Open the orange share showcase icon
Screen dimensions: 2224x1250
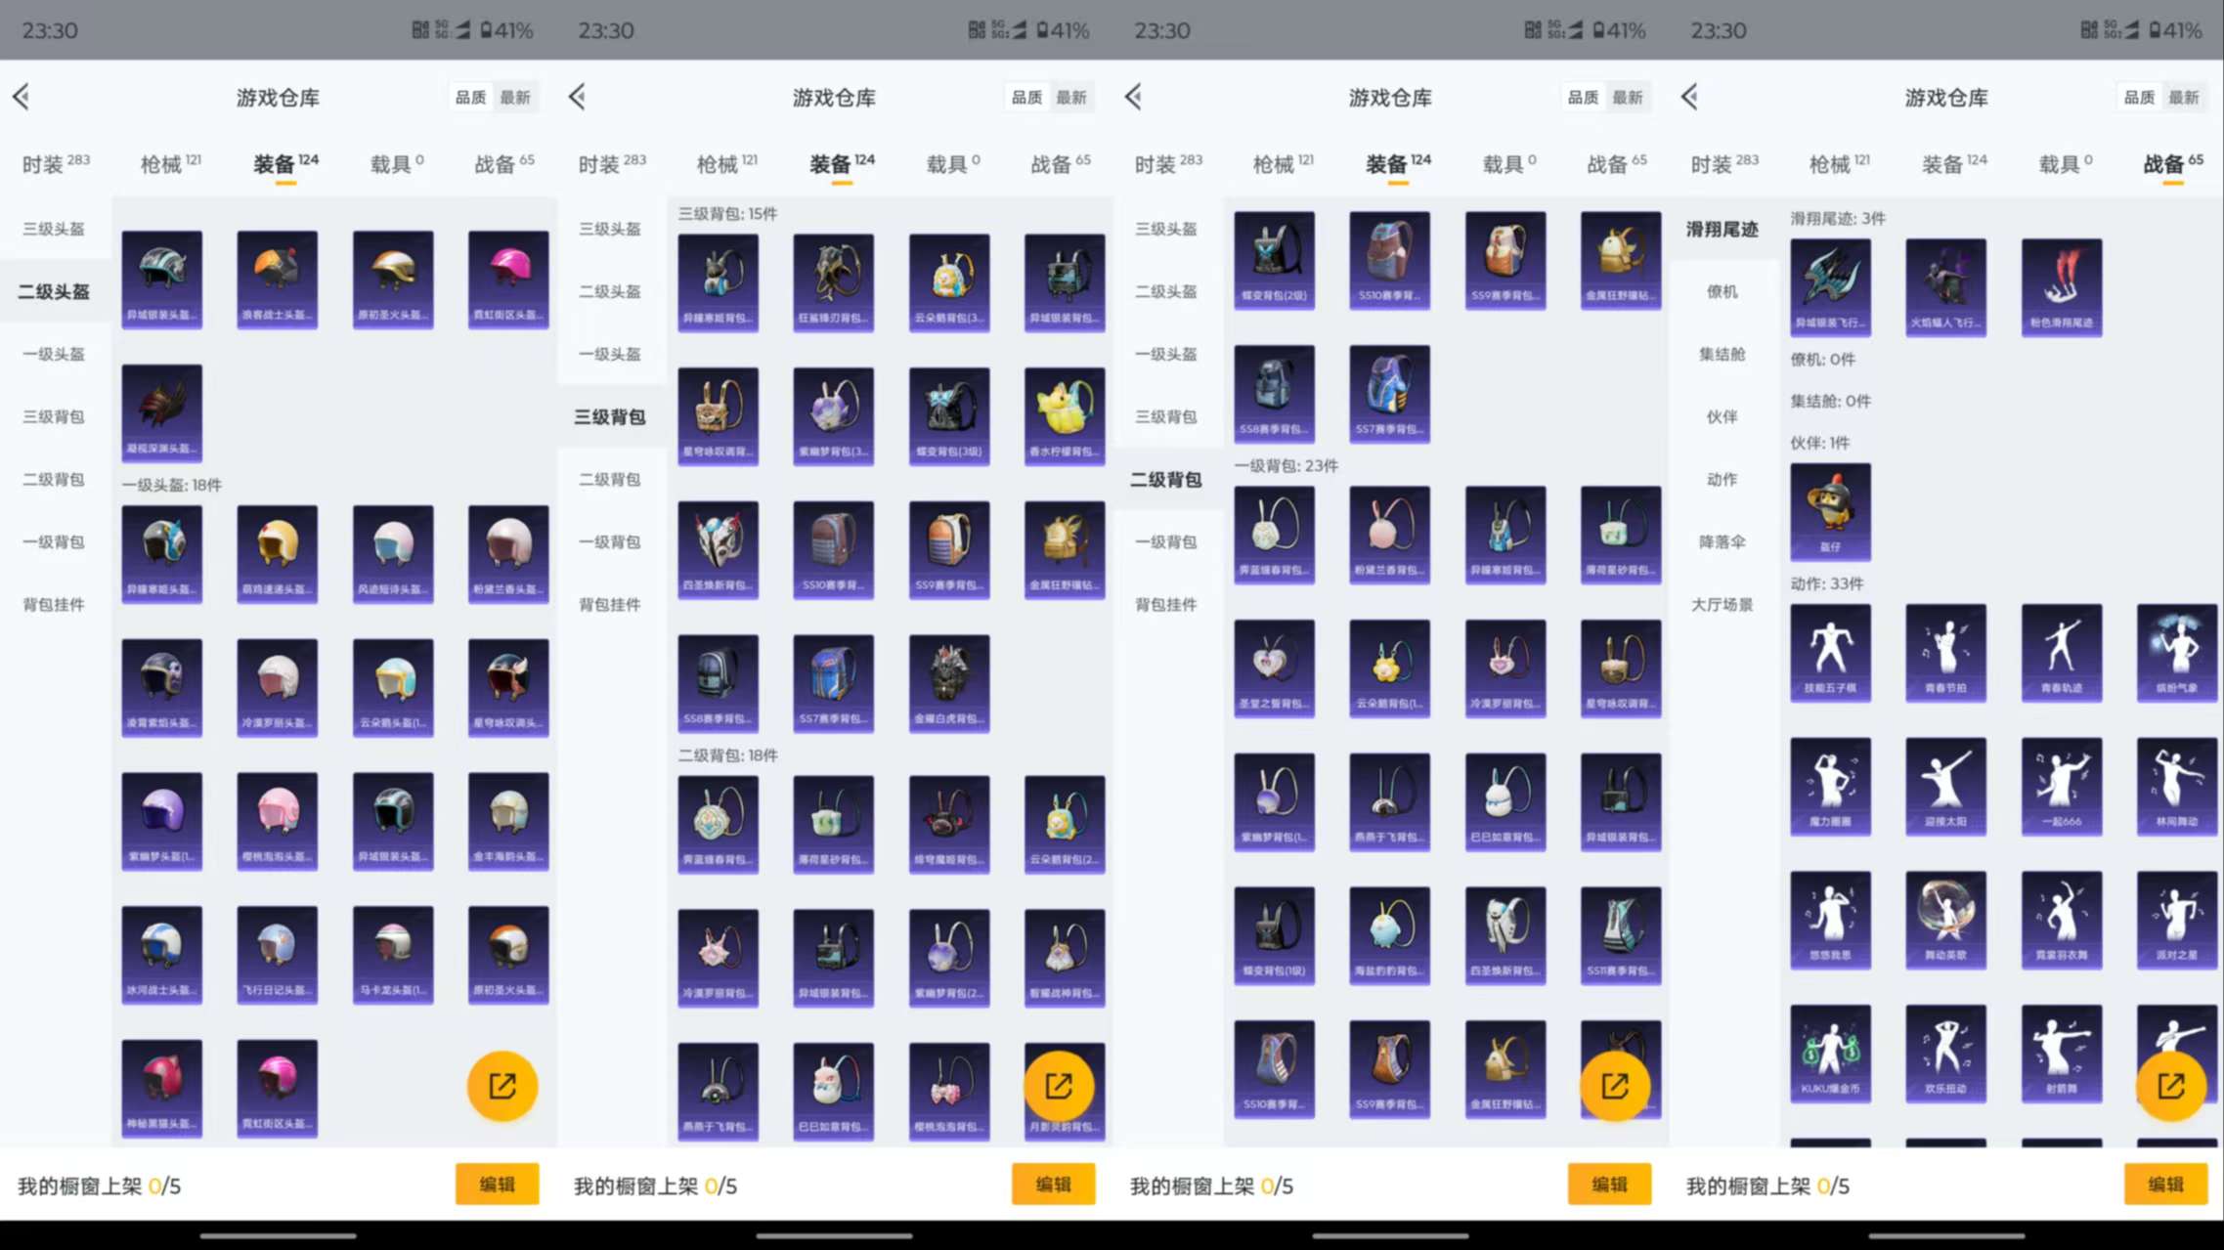pos(501,1085)
